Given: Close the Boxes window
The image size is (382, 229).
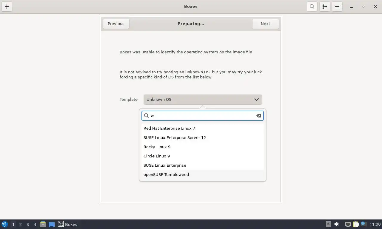Looking at the screenshot, I should coord(375,7).
